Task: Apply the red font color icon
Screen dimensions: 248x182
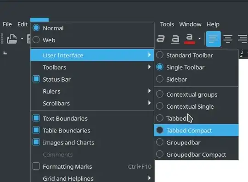Action: [189, 39]
